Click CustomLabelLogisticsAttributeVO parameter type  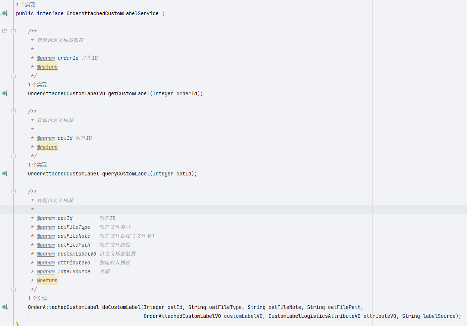click(x=314, y=316)
